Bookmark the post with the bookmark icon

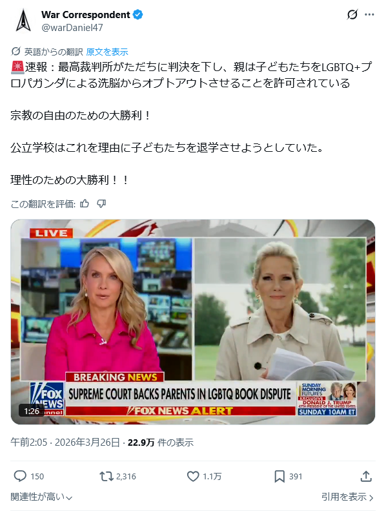(x=279, y=477)
